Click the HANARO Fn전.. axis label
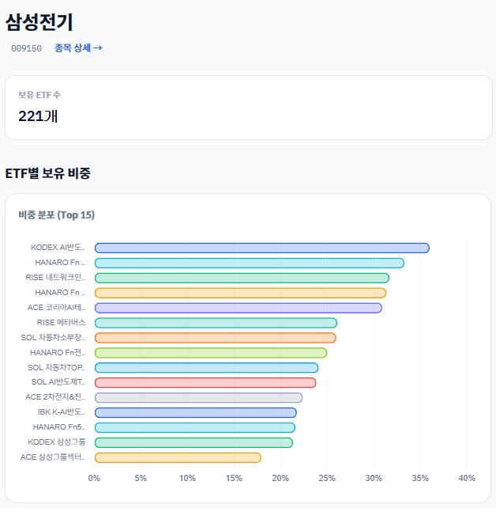Viewport: 496px width, 508px height. pyautogui.click(x=58, y=352)
